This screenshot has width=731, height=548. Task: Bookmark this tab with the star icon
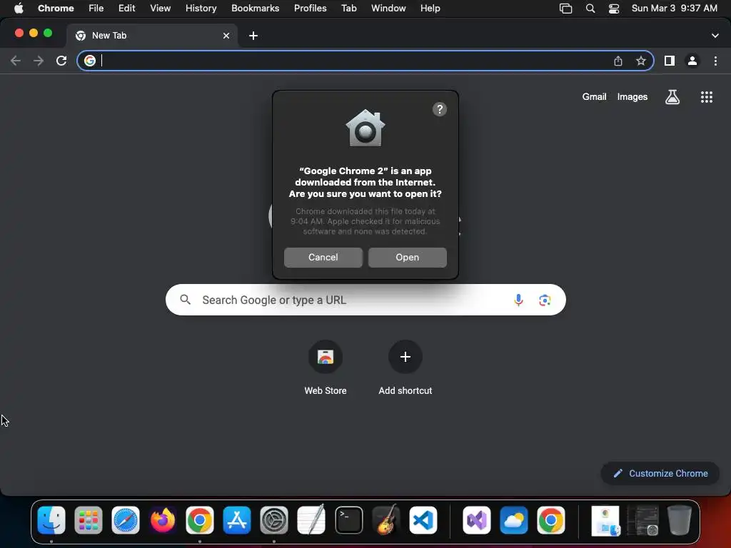tap(640, 61)
